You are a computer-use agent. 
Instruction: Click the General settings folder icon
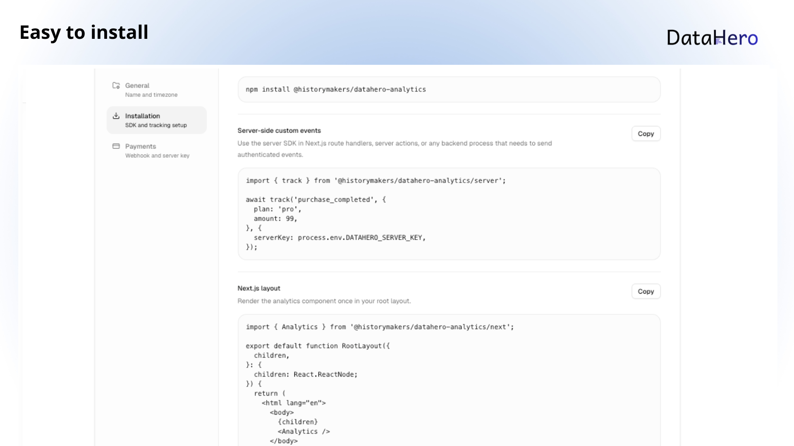coord(116,85)
